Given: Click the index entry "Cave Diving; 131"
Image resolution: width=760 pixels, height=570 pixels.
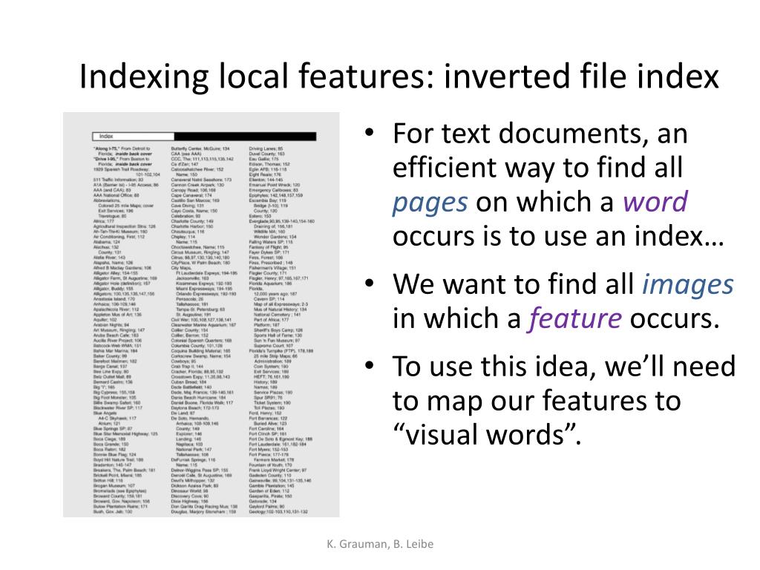Looking at the screenshot, I should [187, 206].
